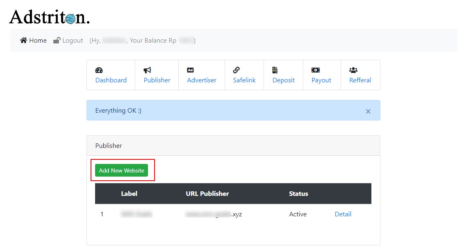
Task: Select the Publisher megaphone icon
Action: (147, 70)
